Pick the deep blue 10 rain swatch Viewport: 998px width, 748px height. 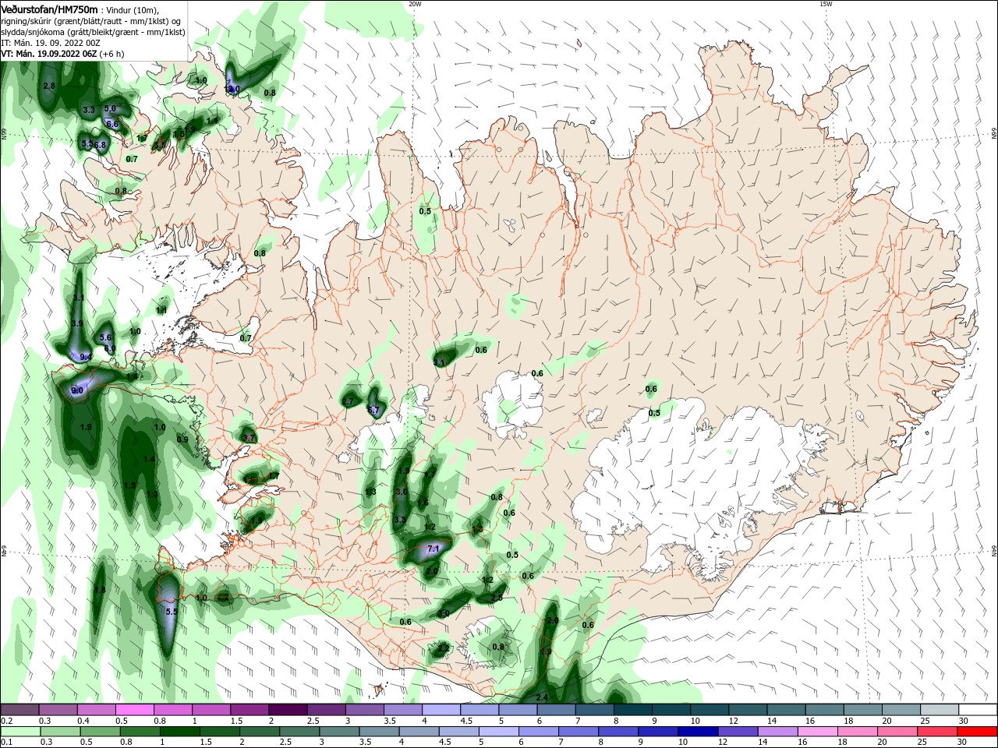(x=699, y=732)
